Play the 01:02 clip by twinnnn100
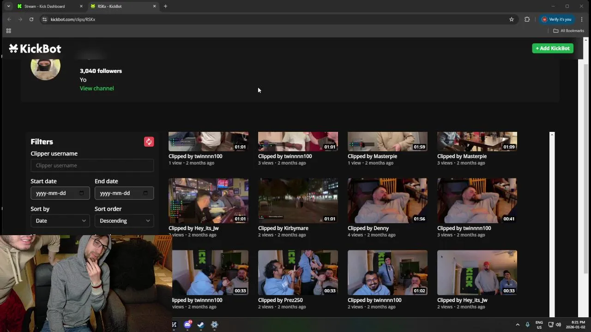This screenshot has height=332, width=591. coord(387,273)
